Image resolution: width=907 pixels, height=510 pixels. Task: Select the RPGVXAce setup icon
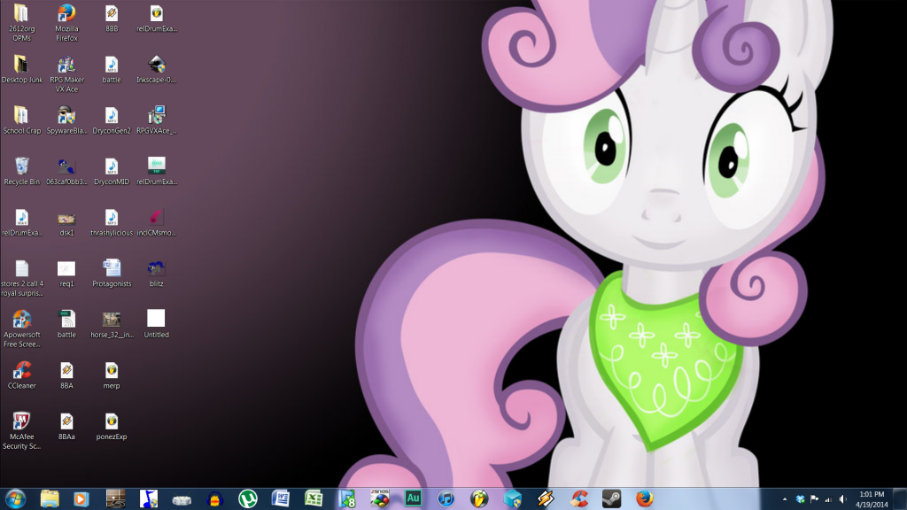coord(157,120)
